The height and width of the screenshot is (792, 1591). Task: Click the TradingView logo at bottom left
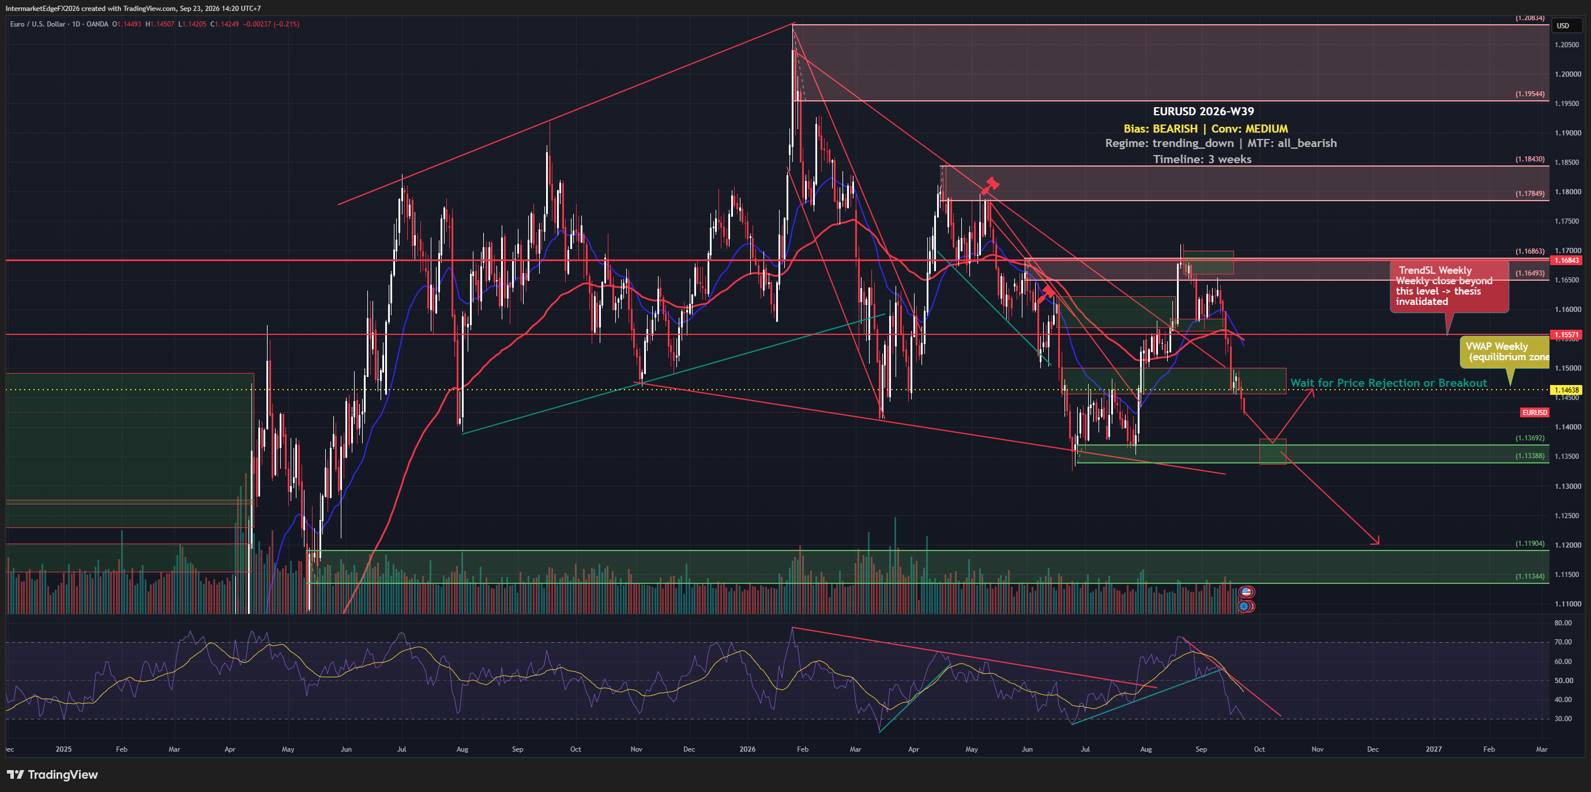point(52,775)
